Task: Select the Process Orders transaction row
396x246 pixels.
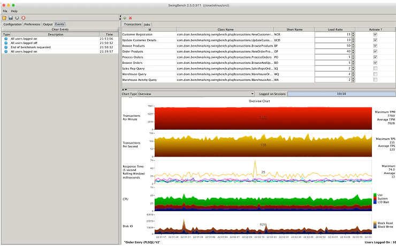Action: tap(258, 57)
